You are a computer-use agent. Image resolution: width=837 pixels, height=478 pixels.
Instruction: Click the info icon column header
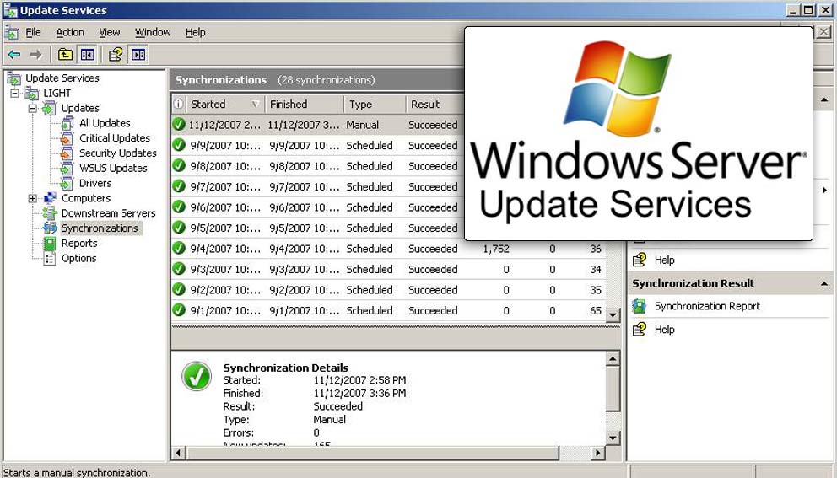click(178, 104)
